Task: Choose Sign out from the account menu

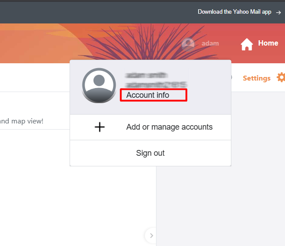Action: (x=150, y=153)
